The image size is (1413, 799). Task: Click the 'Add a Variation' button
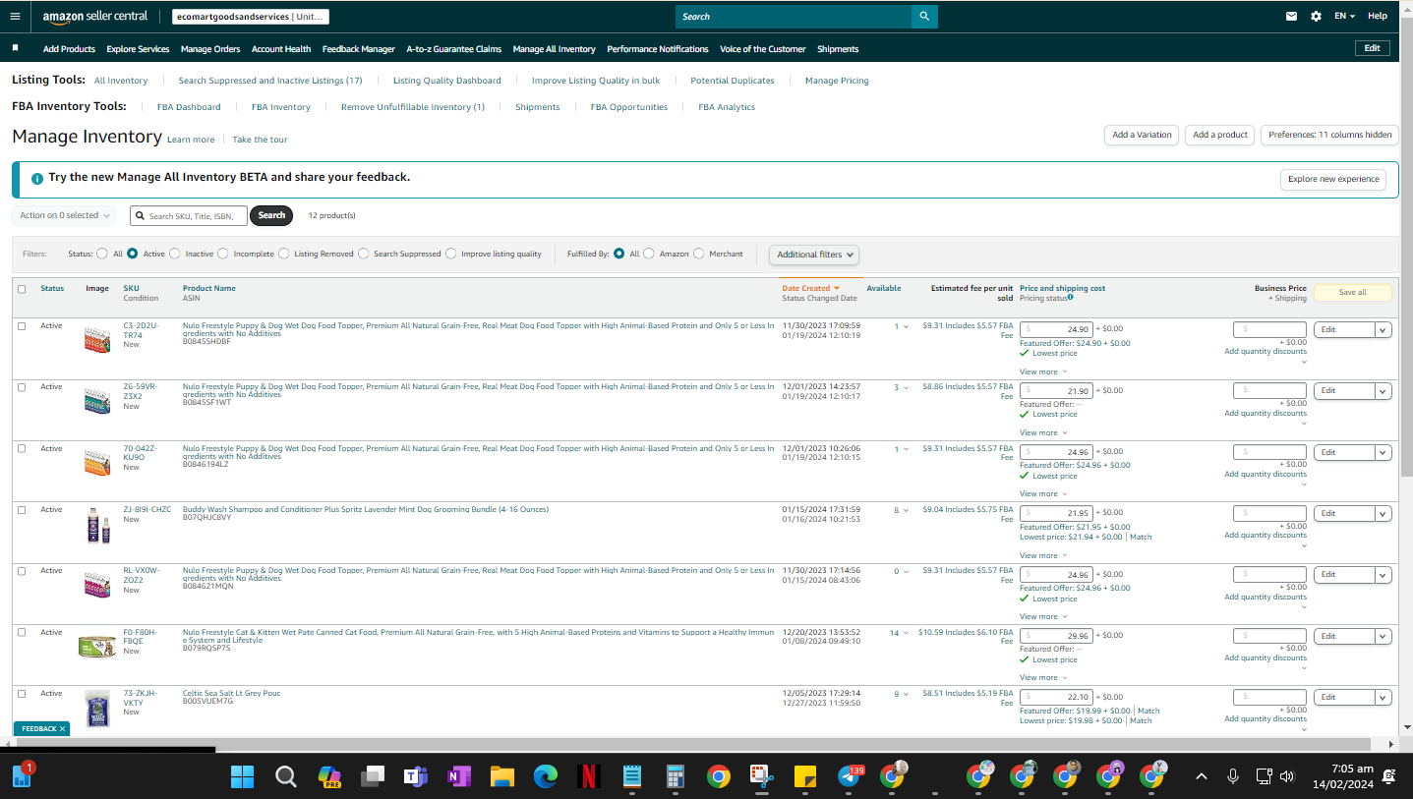point(1142,135)
